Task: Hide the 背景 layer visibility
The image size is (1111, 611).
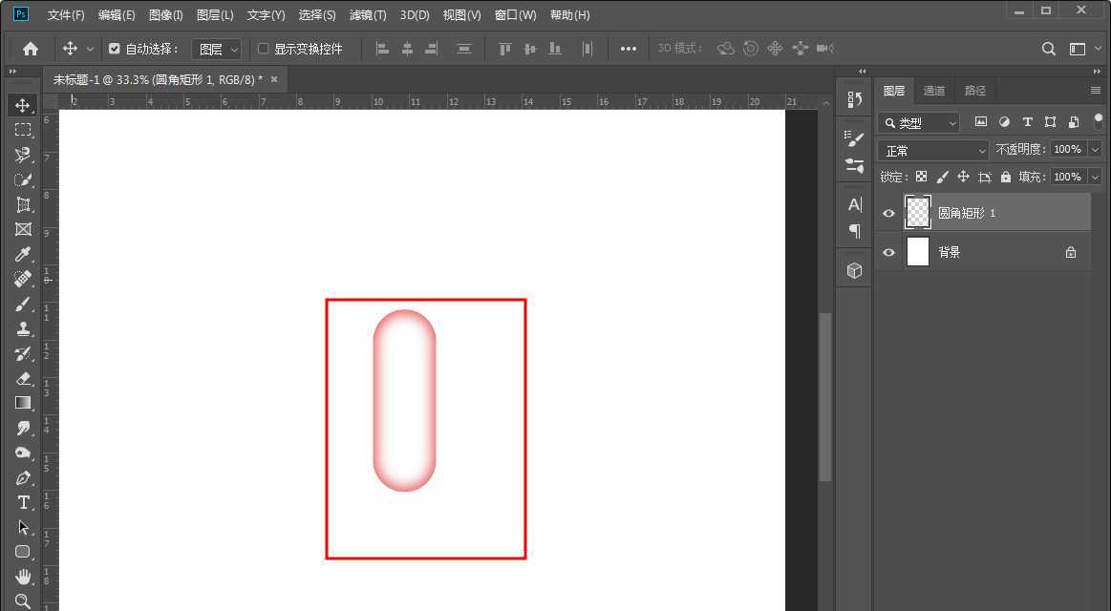Action: [x=888, y=251]
